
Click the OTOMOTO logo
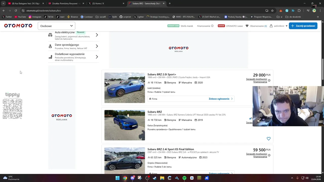(18, 26)
